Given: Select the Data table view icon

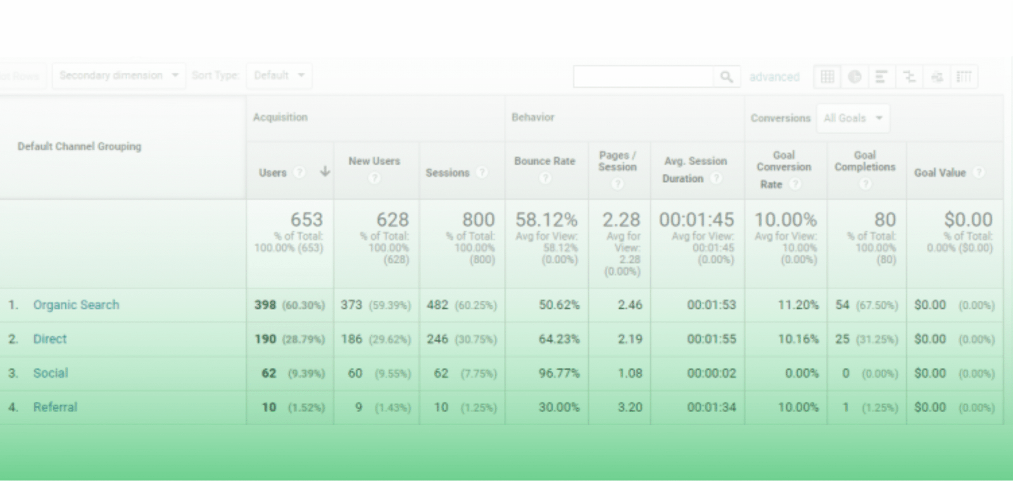Looking at the screenshot, I should (x=827, y=77).
